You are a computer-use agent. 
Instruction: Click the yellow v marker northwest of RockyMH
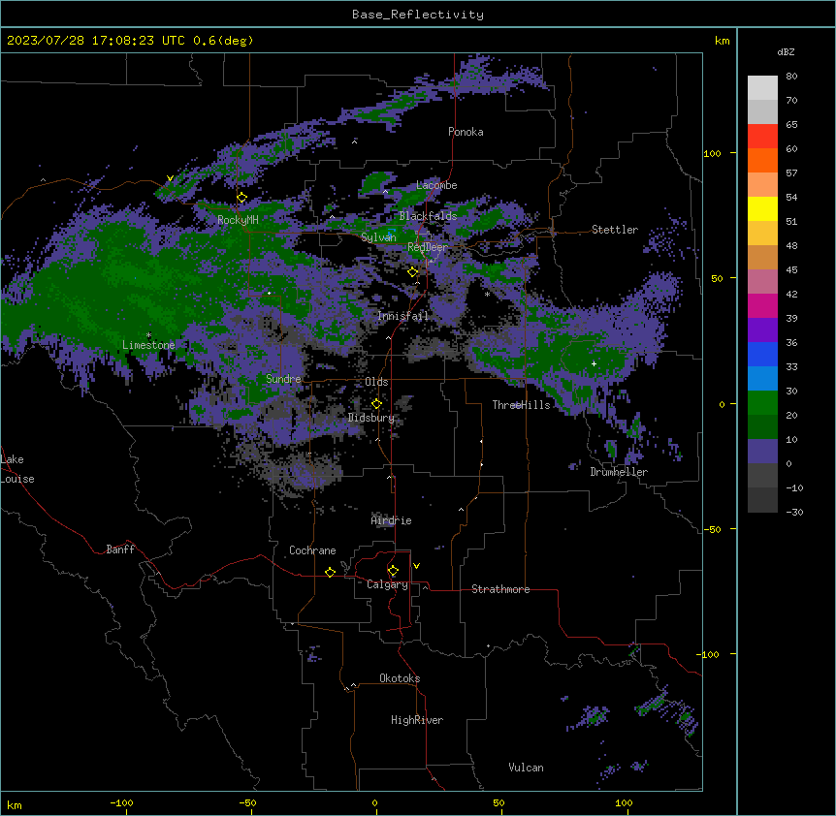point(170,178)
